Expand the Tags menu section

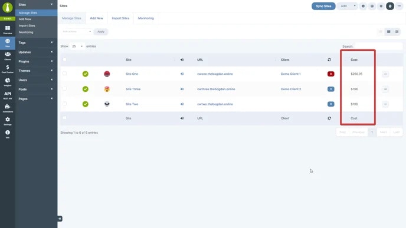coord(36,42)
